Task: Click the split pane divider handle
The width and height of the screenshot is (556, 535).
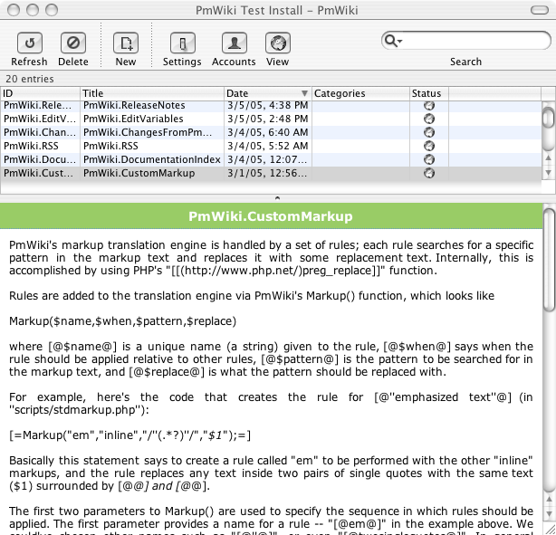Action: (x=278, y=198)
